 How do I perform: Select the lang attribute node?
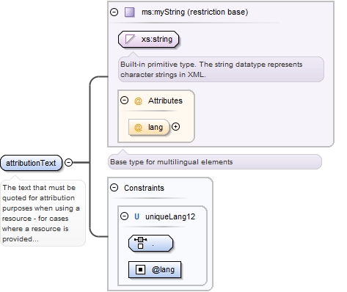(149, 127)
